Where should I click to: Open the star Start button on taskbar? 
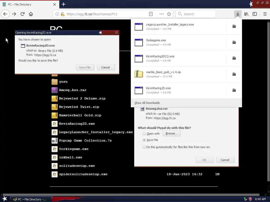point(5,199)
